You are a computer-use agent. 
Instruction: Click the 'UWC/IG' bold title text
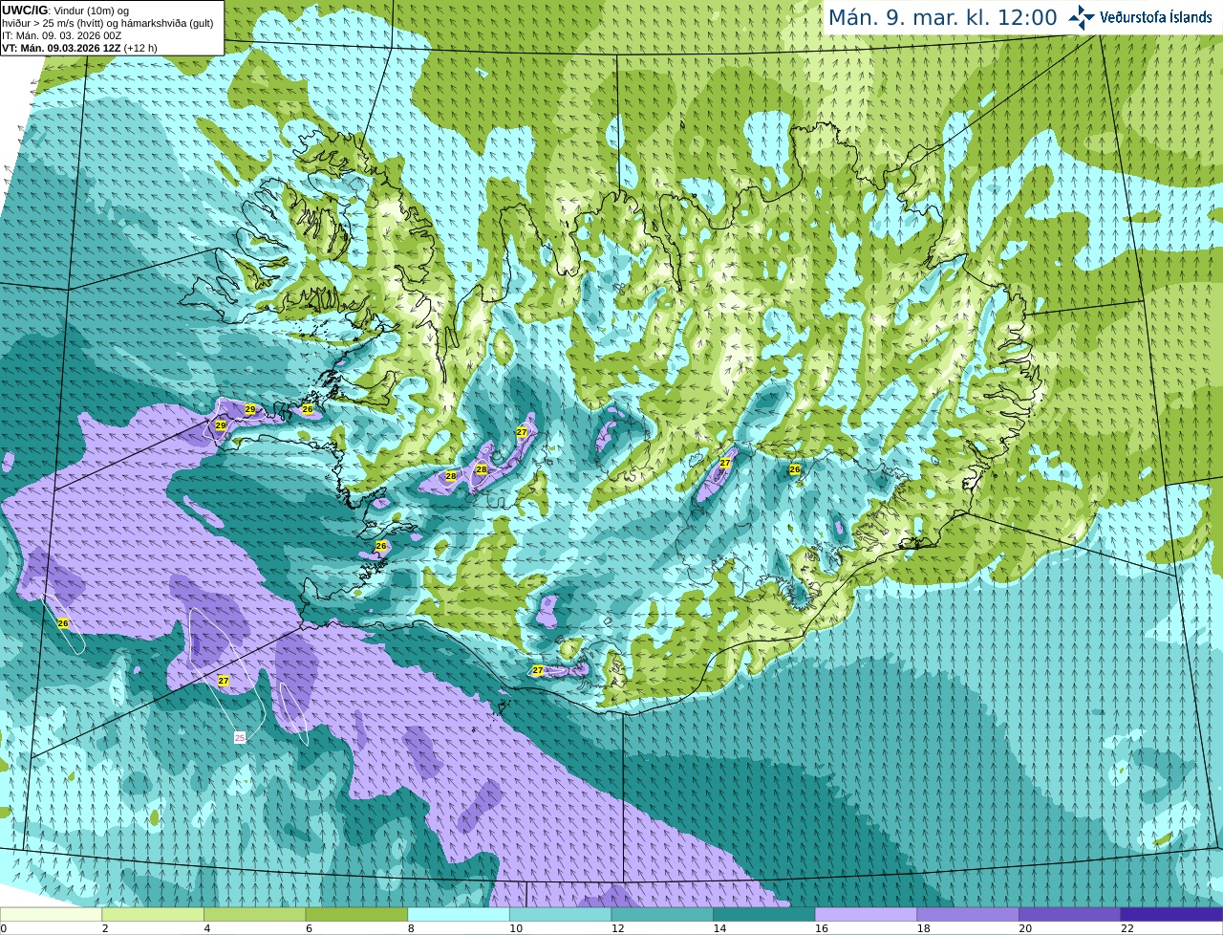tap(24, 10)
